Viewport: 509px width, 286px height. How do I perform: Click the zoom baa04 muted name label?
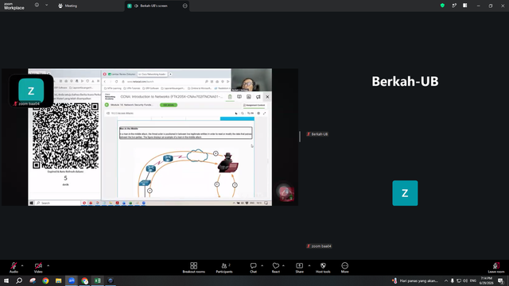pos(319,246)
